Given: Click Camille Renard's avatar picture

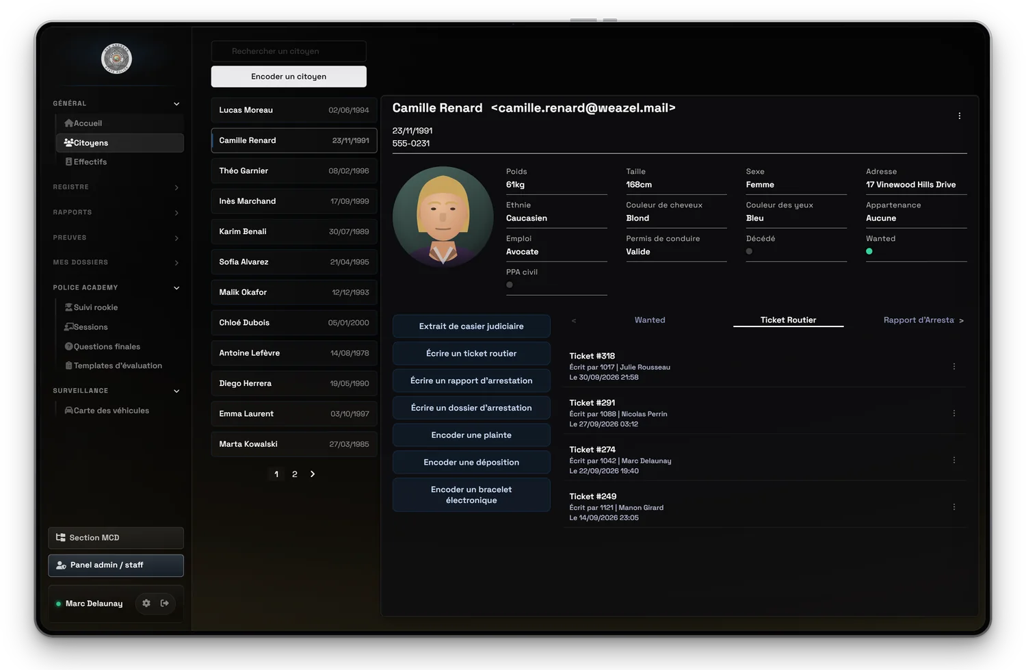Looking at the screenshot, I should pyautogui.click(x=443, y=217).
